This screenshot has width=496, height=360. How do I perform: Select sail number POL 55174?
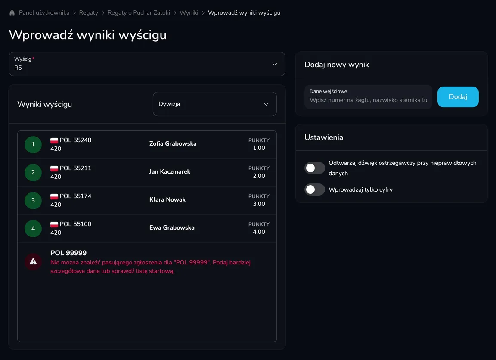(x=75, y=196)
